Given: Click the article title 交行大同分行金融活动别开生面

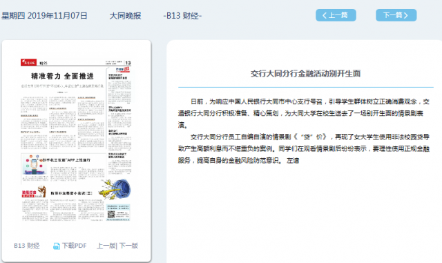Looking at the screenshot, I should [305, 73].
